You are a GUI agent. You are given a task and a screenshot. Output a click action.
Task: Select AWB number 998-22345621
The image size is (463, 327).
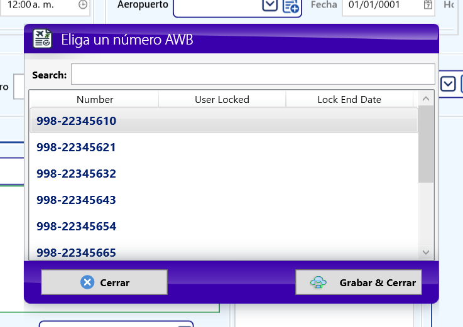[224, 147]
